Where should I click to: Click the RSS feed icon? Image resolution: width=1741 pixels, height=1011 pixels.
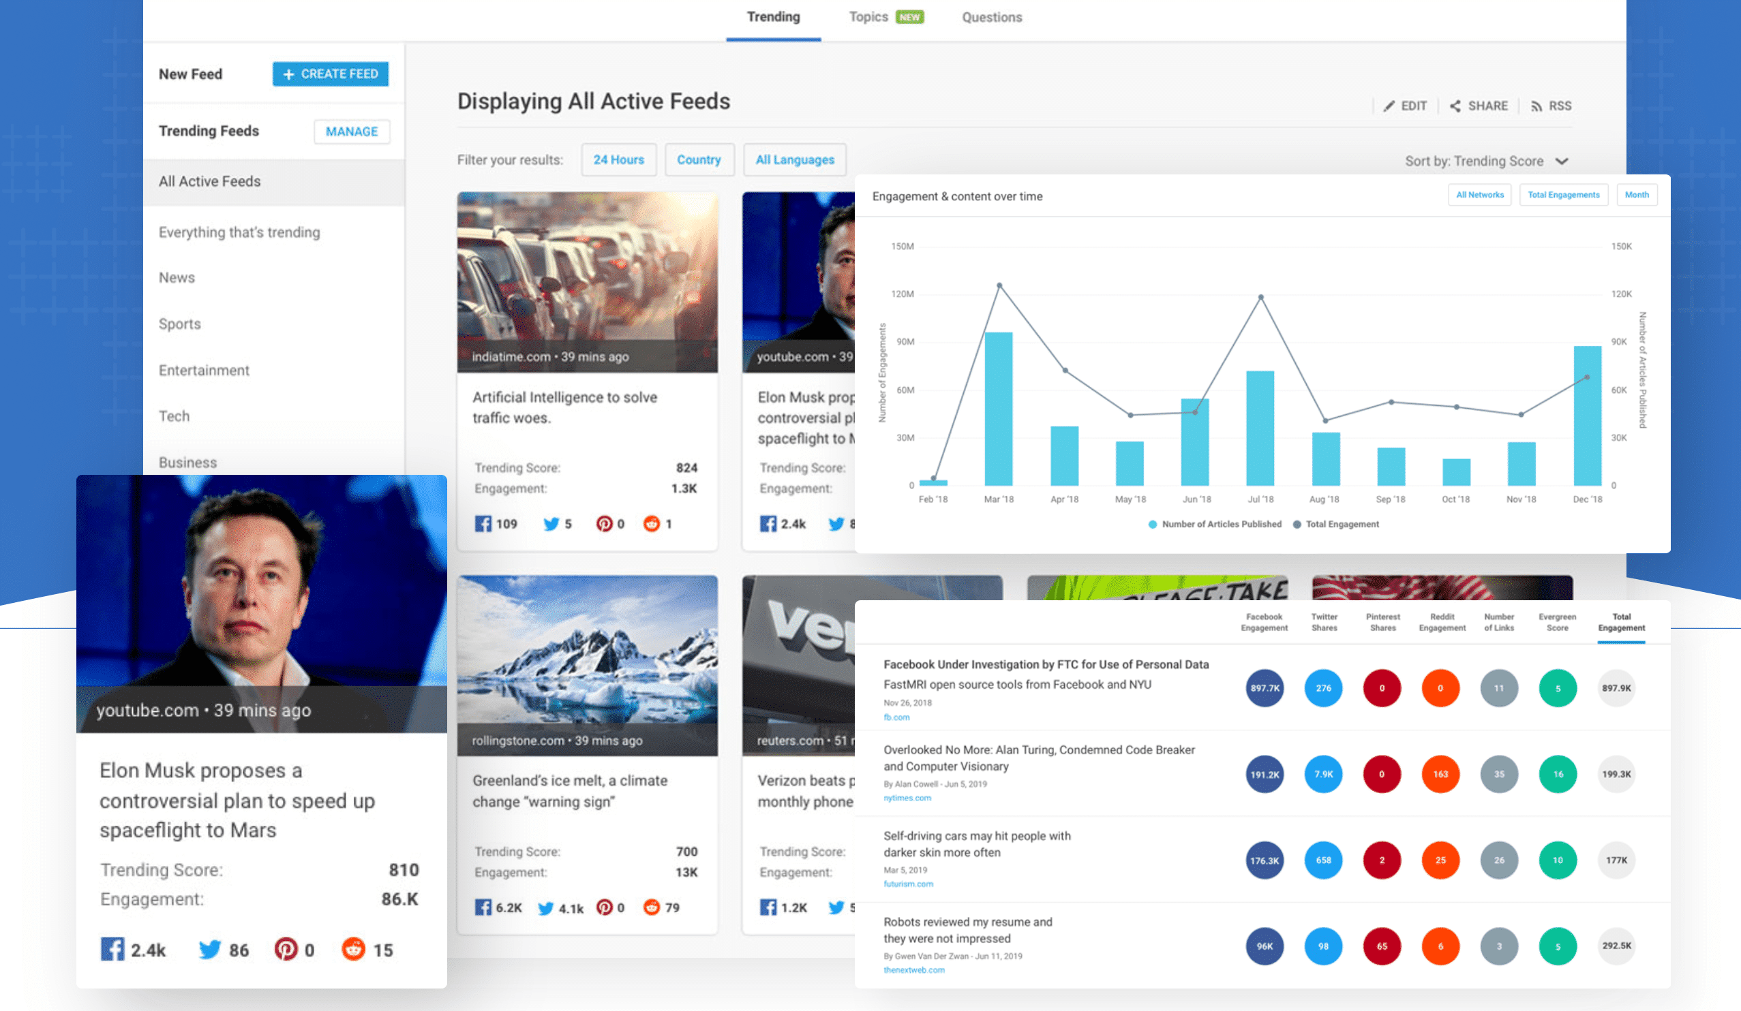1536,106
